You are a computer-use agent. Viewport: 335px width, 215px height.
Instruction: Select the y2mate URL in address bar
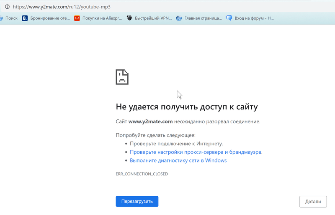click(x=62, y=7)
